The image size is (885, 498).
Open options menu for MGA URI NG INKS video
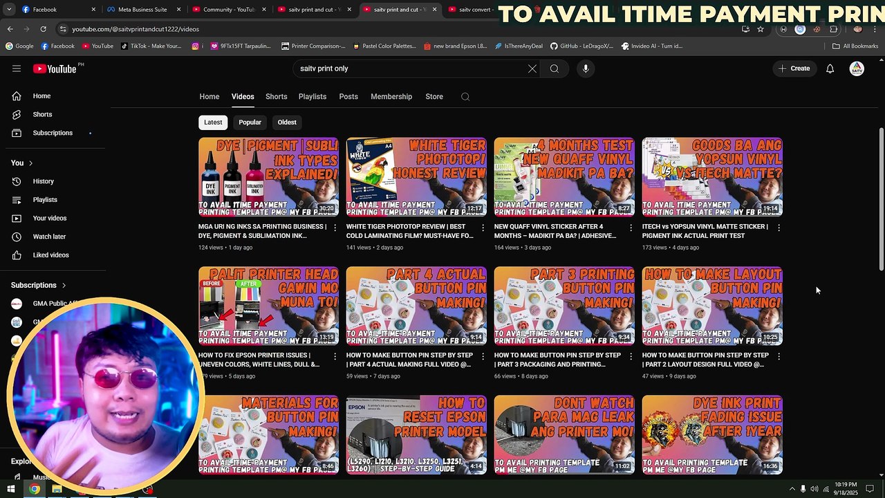(335, 227)
